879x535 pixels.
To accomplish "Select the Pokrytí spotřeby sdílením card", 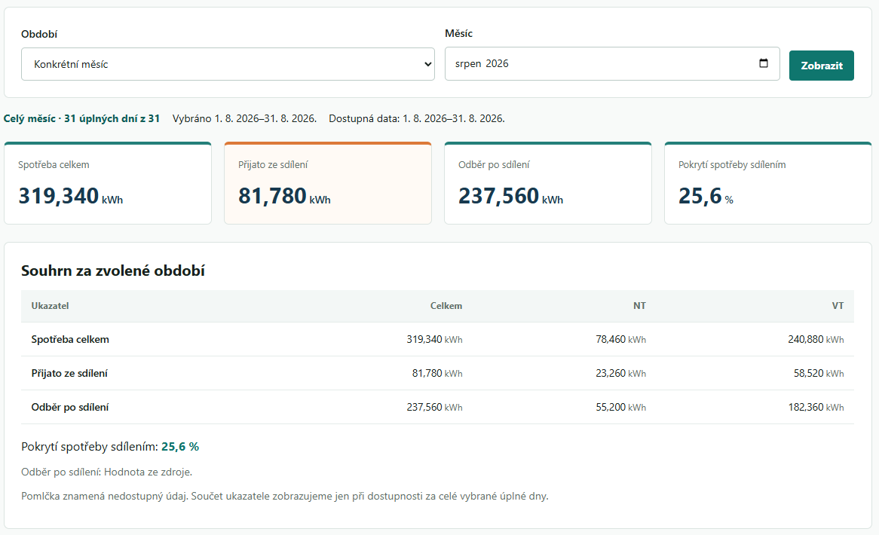I will (x=768, y=183).
